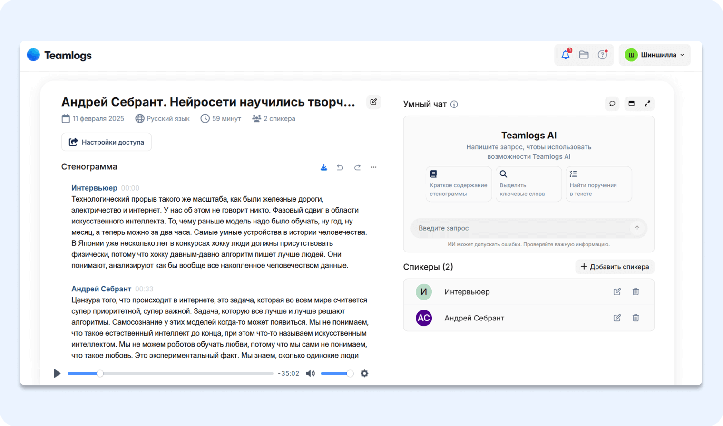Toggle smart chat panel window view
This screenshot has height=426, width=723.
[x=631, y=104]
